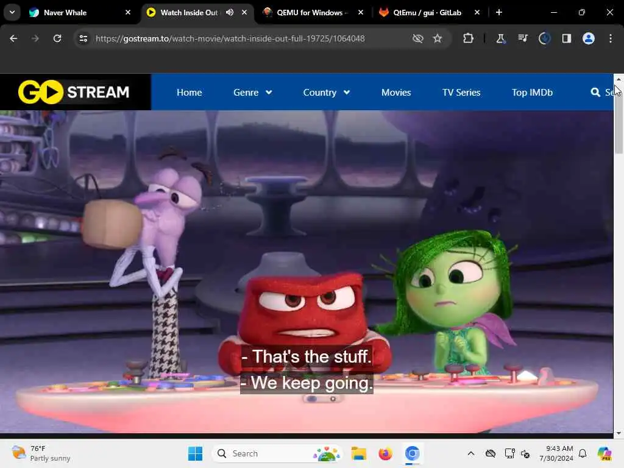Open the weather widget showing 76°F
This screenshot has height=468, width=624.
[41, 453]
